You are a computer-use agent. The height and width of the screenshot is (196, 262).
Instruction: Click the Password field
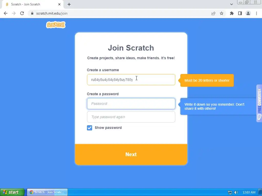131,104
